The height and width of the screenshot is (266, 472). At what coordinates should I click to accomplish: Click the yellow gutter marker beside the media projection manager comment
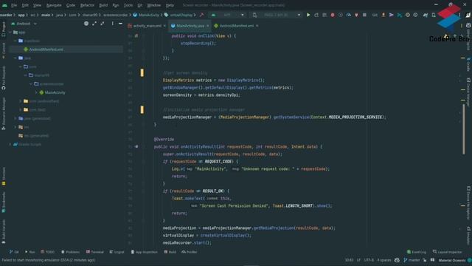coord(142,110)
